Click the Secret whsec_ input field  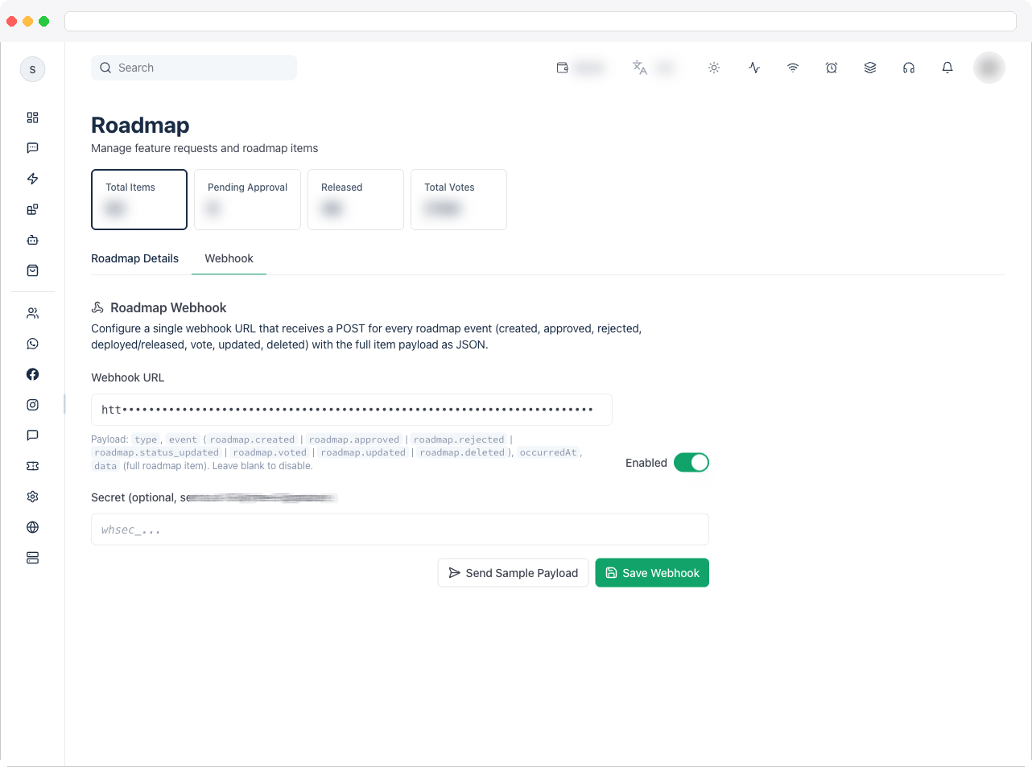tap(400, 530)
